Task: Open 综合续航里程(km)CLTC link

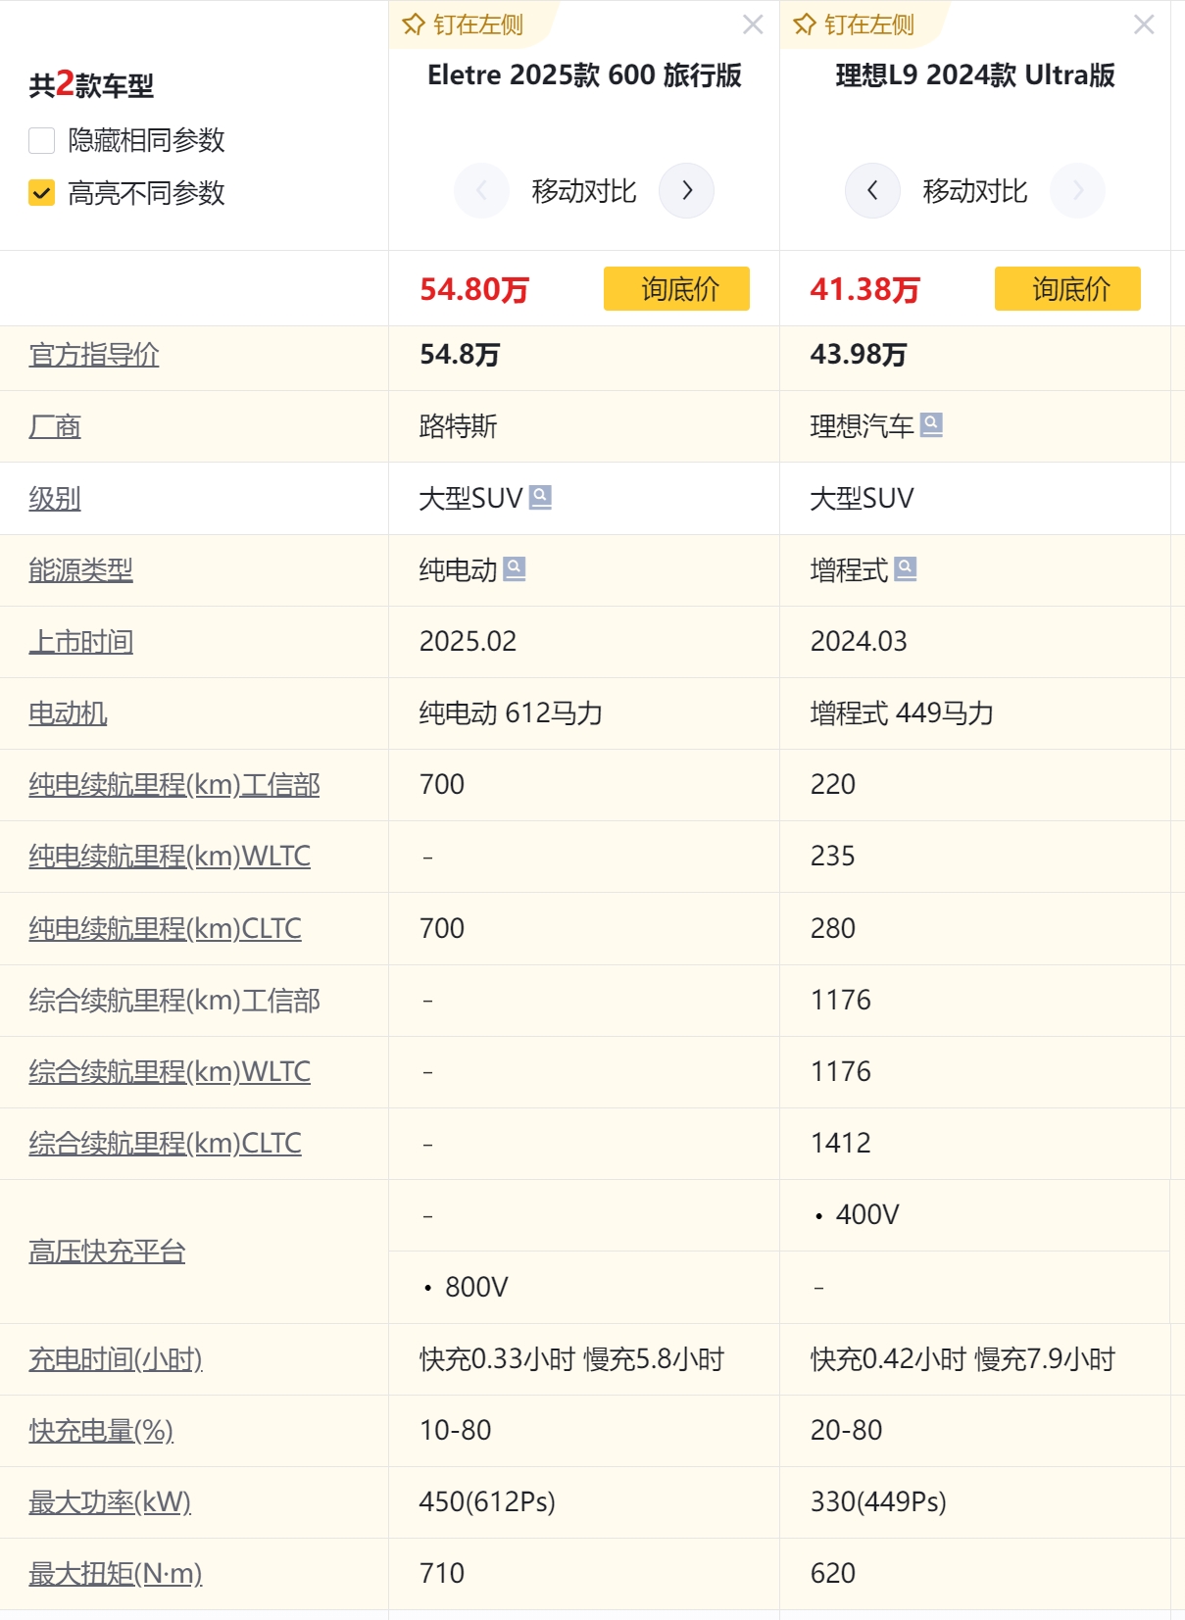Action: pyautogui.click(x=165, y=1143)
